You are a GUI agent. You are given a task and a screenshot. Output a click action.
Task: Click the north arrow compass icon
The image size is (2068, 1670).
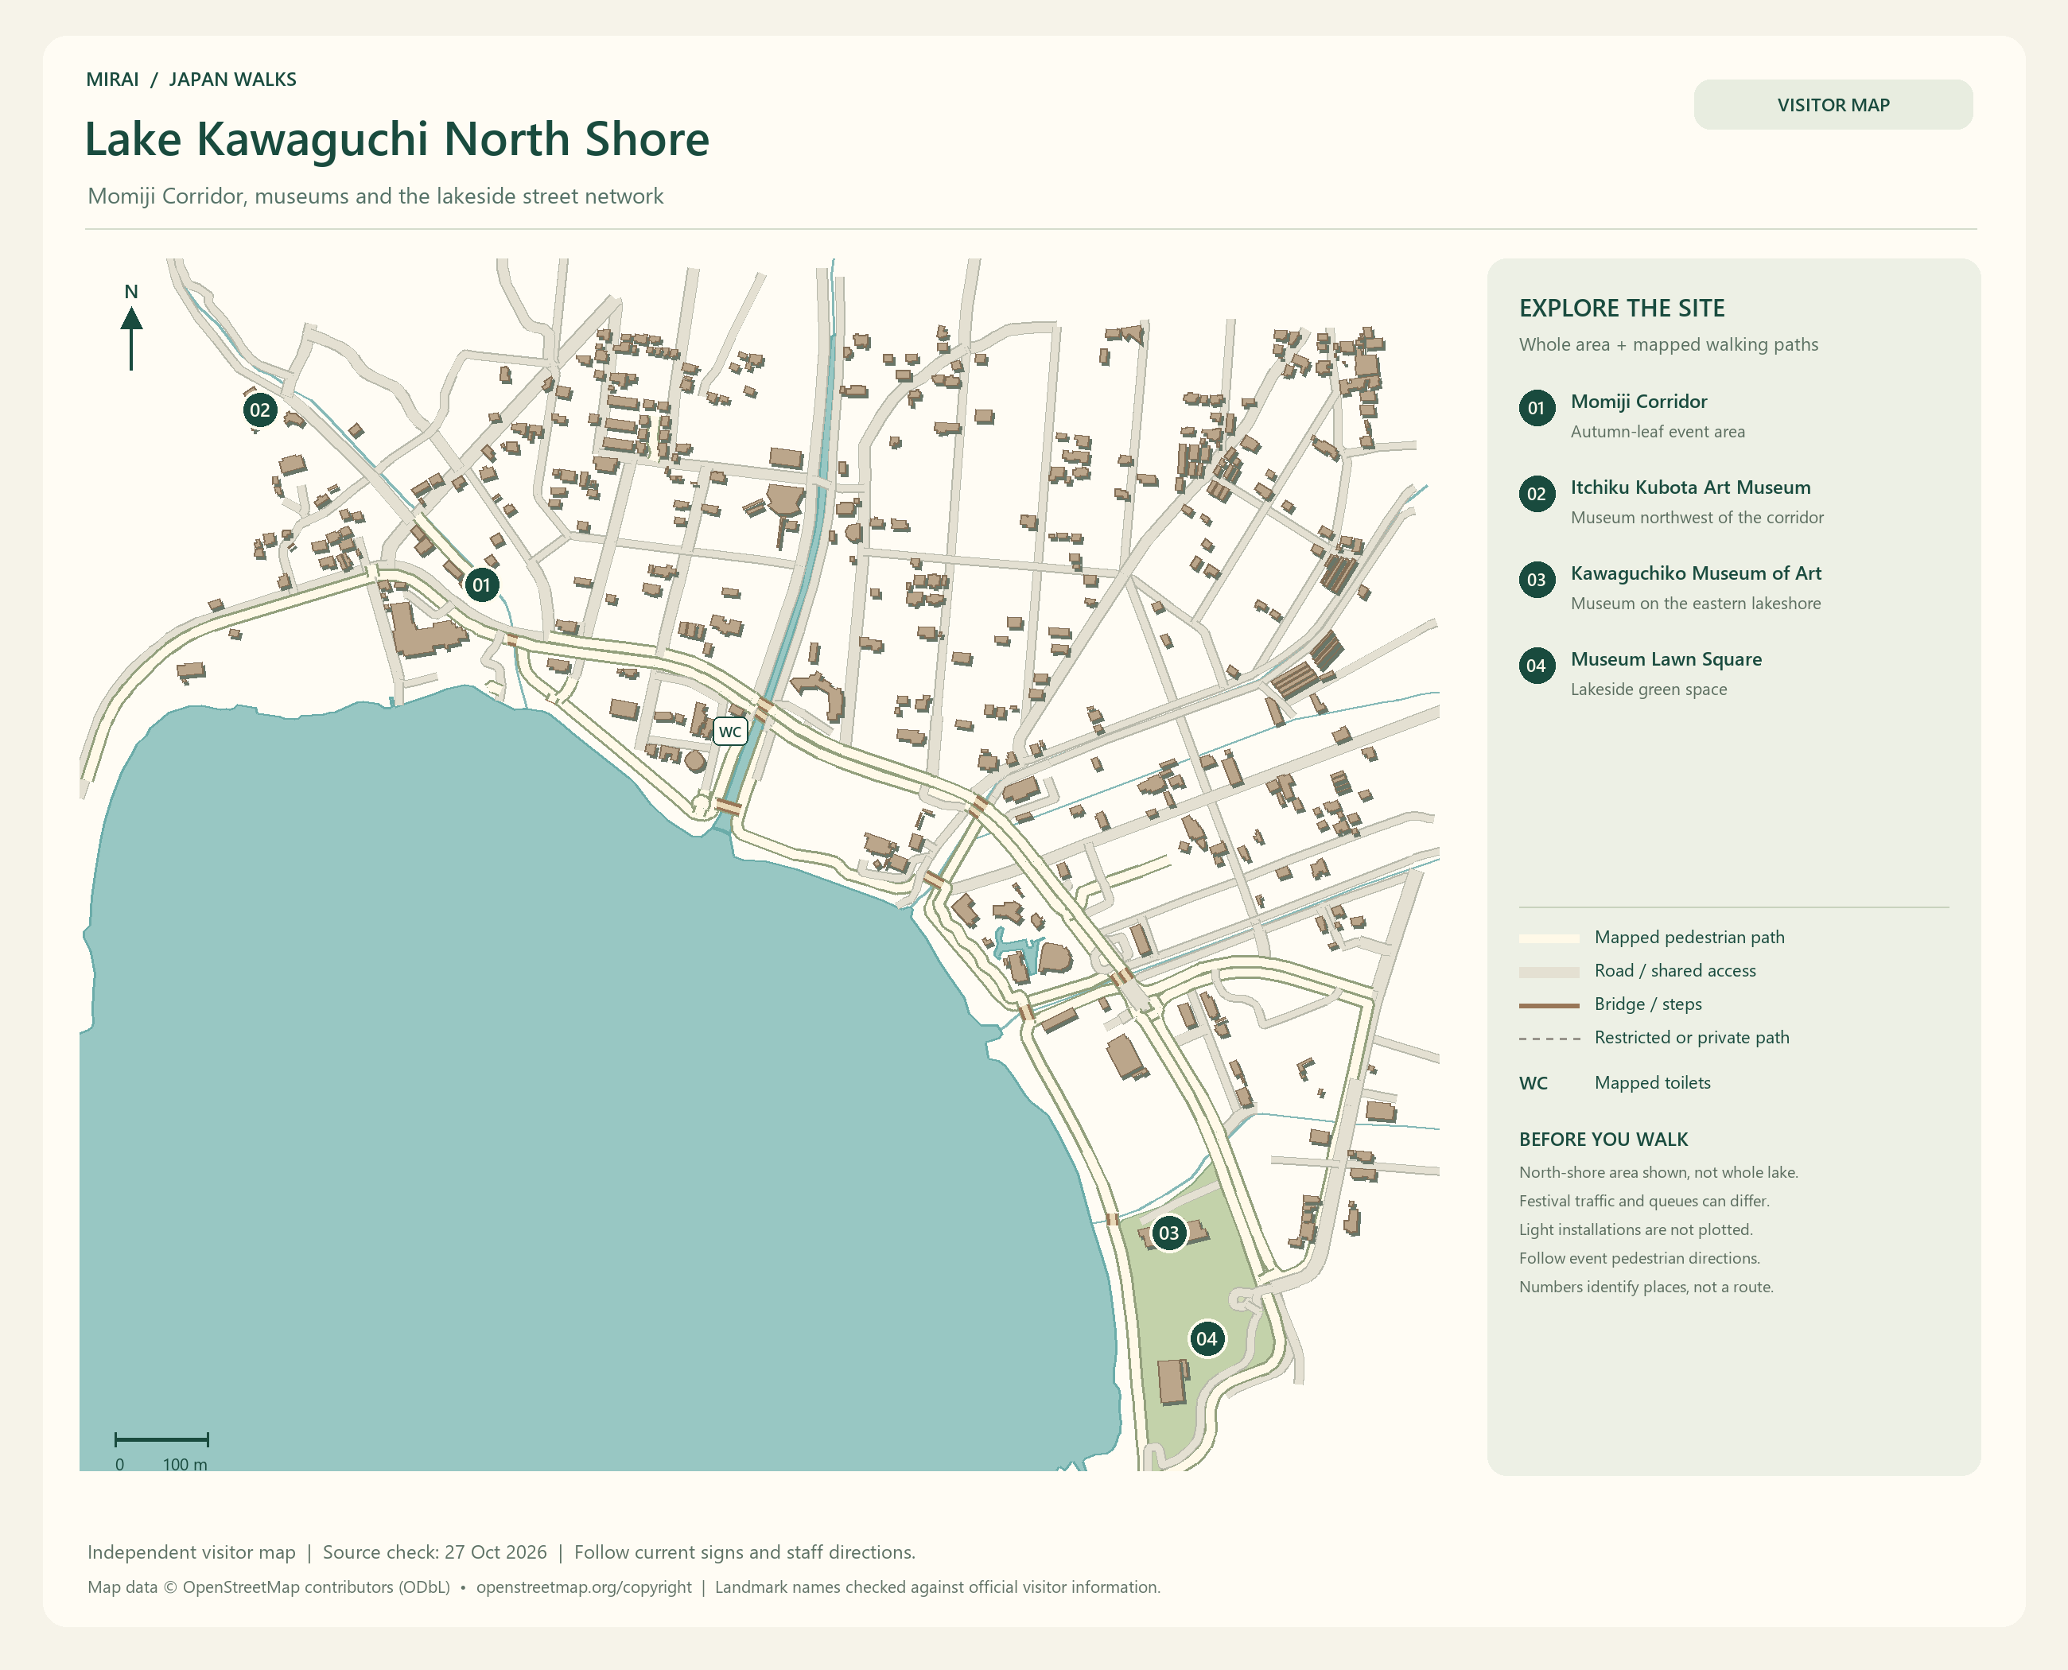click(132, 328)
